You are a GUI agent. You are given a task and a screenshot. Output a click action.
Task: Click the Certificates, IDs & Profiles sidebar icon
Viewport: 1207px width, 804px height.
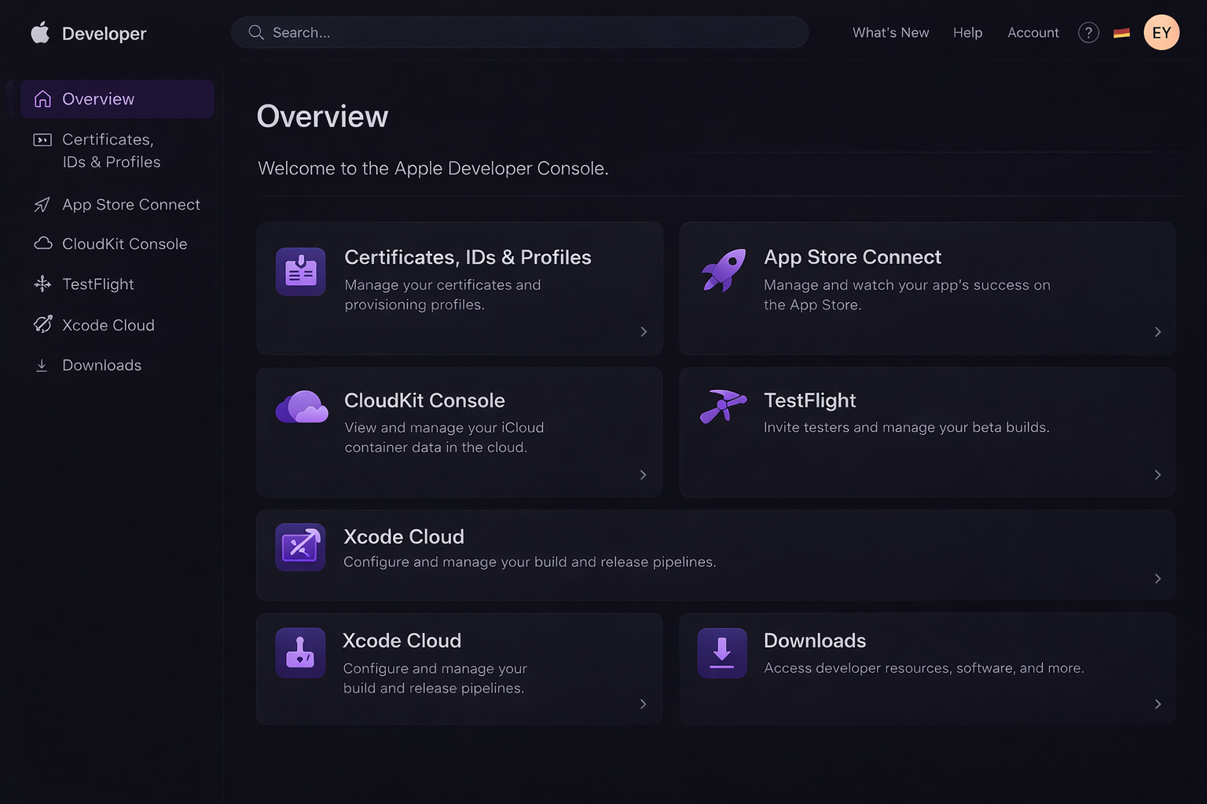42,140
